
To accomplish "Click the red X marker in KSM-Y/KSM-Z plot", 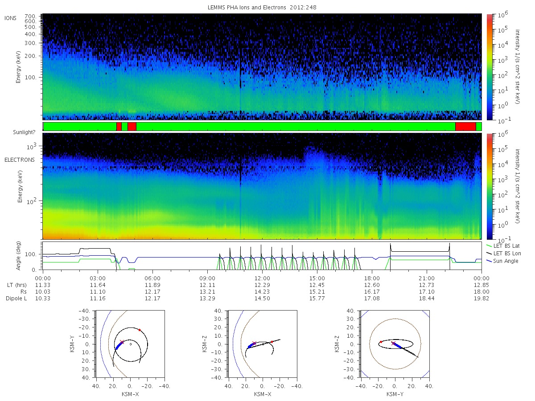I will pos(393,343).
